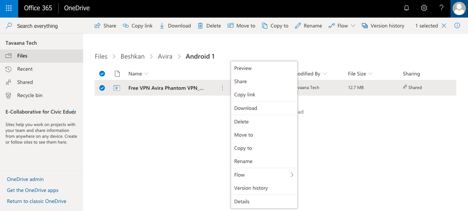This screenshot has height=211, width=468.
Task: Open the File Size column dropdown
Action: 370,74
